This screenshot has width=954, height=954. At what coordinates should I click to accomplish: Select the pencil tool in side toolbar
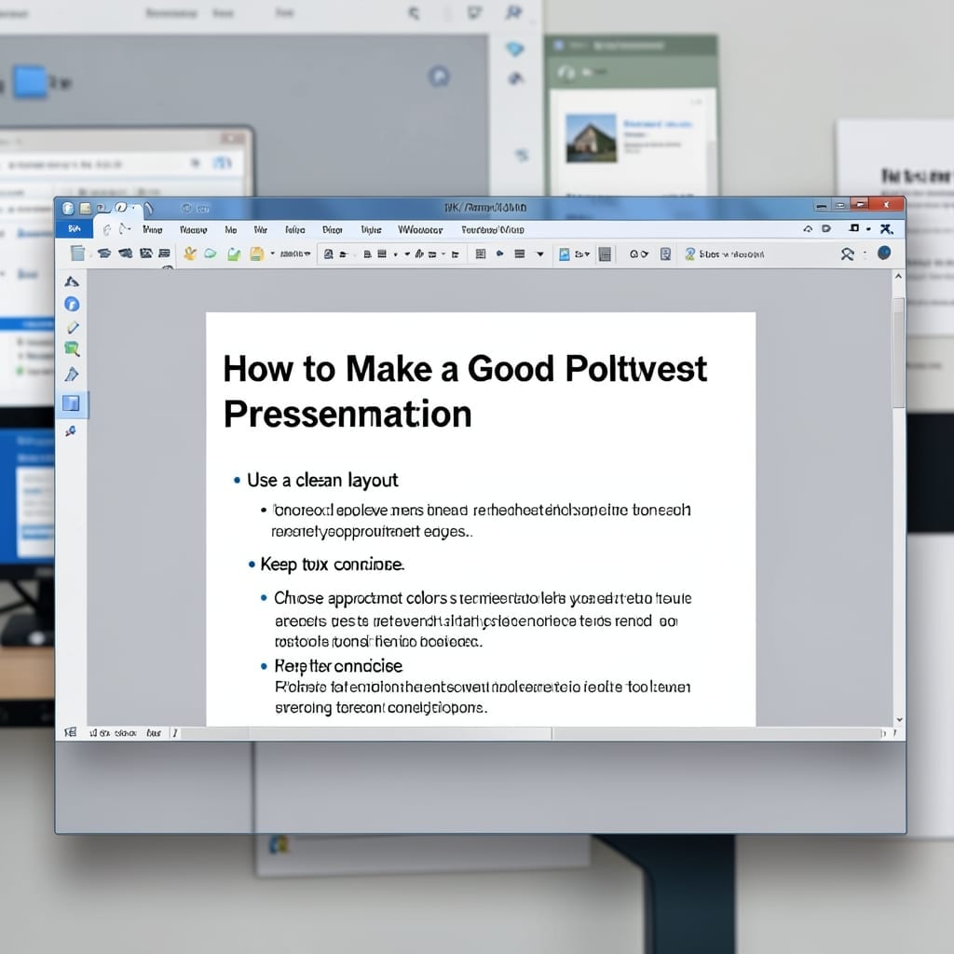point(73,327)
